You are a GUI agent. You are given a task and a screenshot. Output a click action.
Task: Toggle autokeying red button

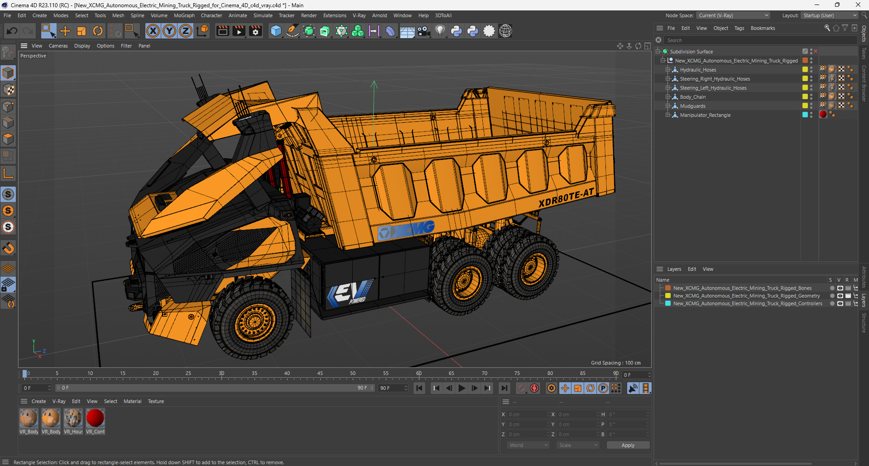[x=534, y=388]
